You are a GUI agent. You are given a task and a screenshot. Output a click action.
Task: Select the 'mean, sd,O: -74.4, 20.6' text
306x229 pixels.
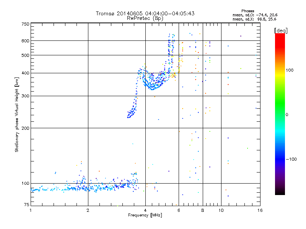point(255,15)
